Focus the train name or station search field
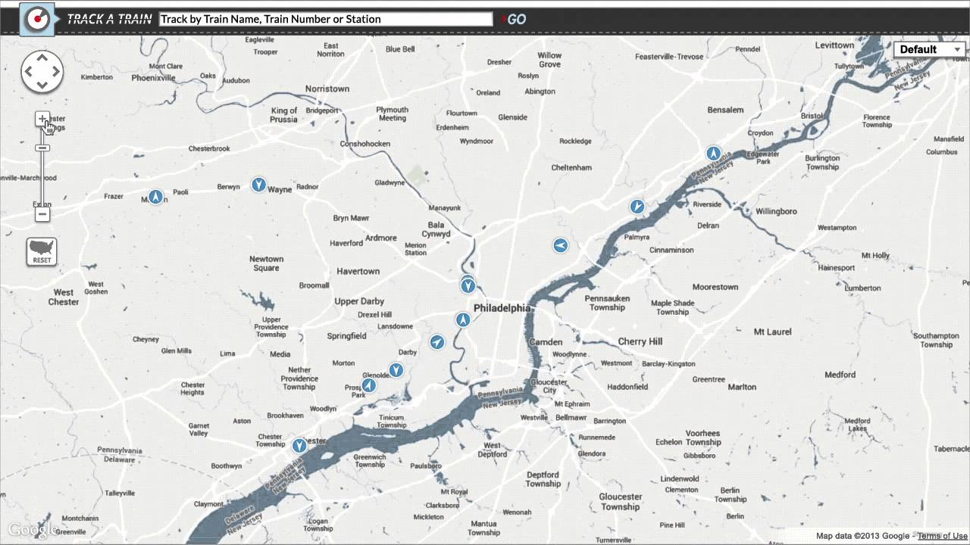The image size is (970, 545). (326, 20)
